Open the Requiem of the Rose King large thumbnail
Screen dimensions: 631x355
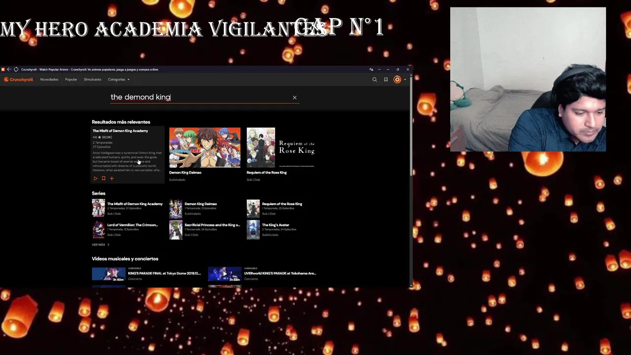(x=282, y=147)
